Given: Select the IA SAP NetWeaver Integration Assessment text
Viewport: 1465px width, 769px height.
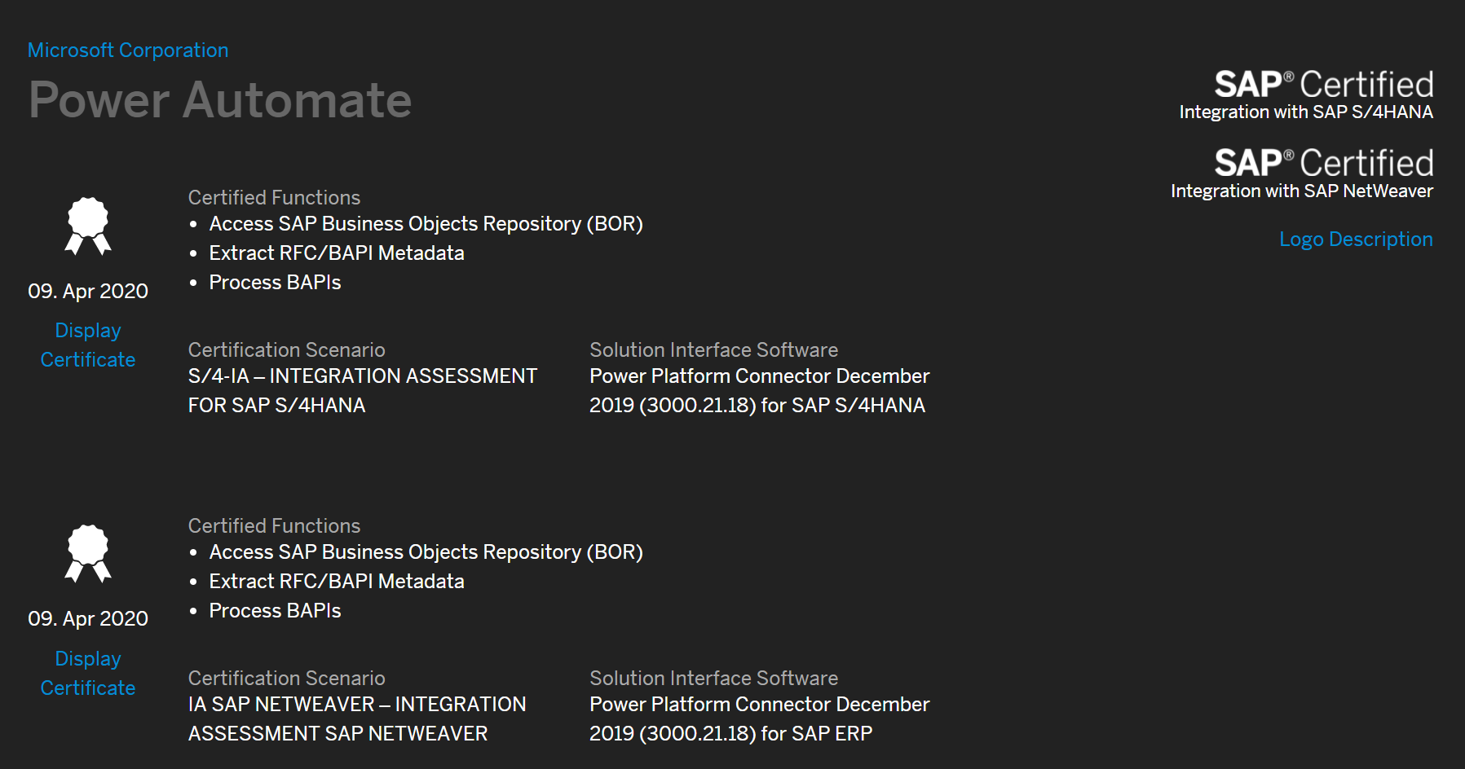Looking at the screenshot, I should [357, 719].
